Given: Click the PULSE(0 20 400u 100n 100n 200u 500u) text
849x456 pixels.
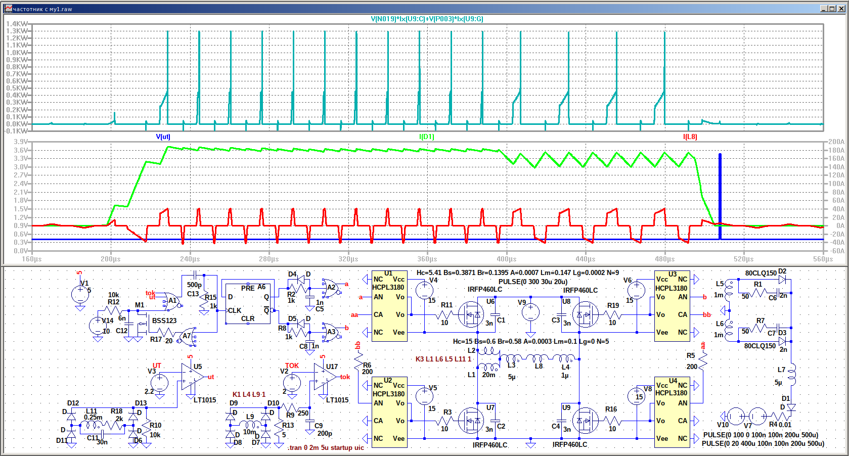Looking at the screenshot, I should [x=763, y=443].
